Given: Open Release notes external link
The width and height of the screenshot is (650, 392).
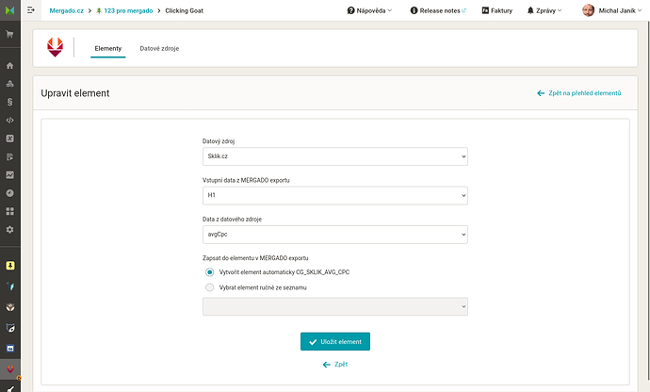Looking at the screenshot, I should [438, 10].
